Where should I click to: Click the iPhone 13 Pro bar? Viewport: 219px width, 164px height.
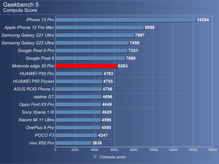click(126, 20)
